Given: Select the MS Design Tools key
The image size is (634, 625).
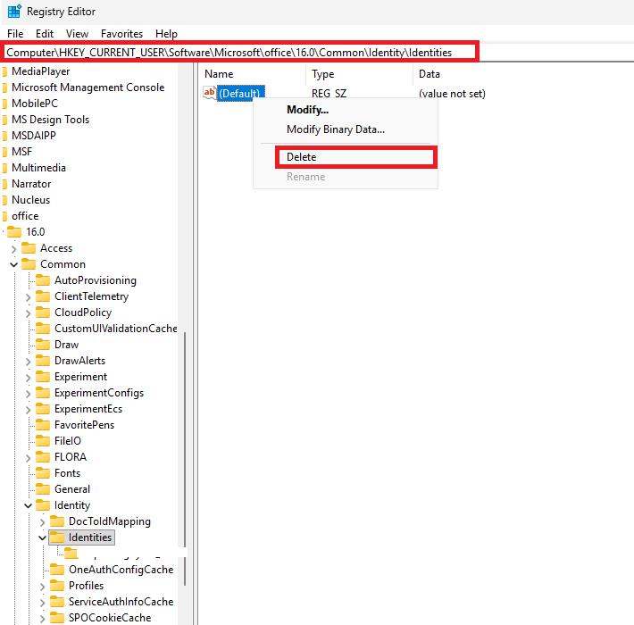Looking at the screenshot, I should tap(50, 120).
